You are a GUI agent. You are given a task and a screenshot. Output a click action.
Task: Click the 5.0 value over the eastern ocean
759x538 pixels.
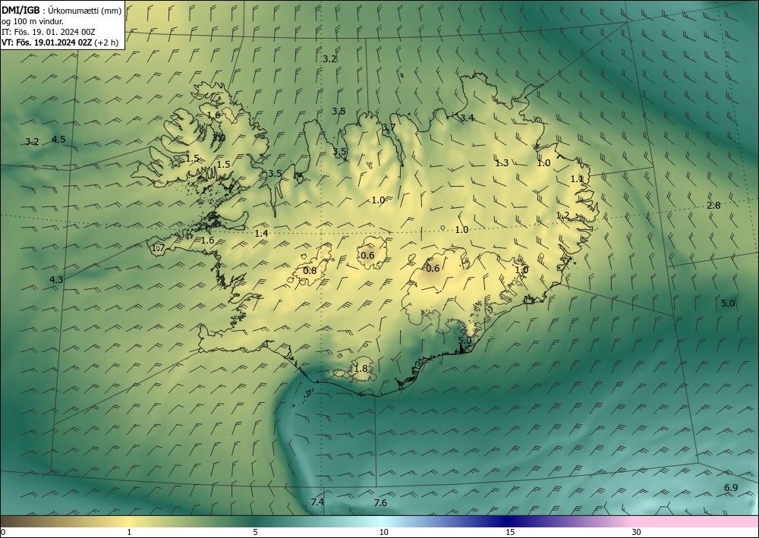(728, 304)
